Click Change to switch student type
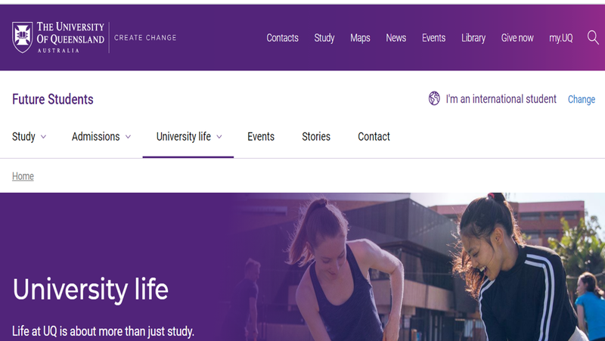 tap(582, 100)
